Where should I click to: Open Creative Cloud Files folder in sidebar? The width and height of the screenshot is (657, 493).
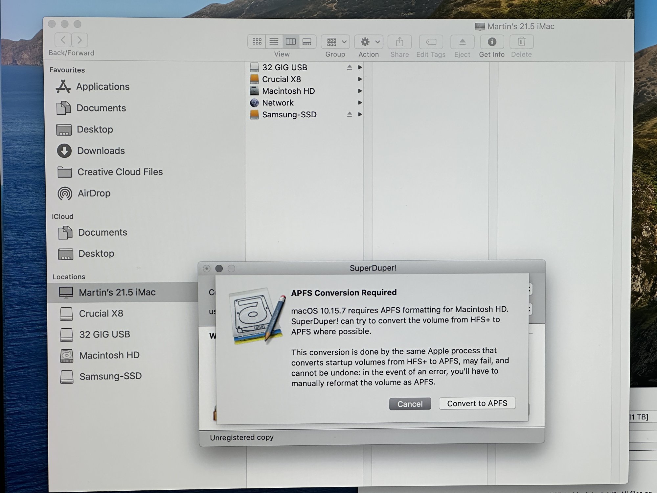[x=120, y=172]
